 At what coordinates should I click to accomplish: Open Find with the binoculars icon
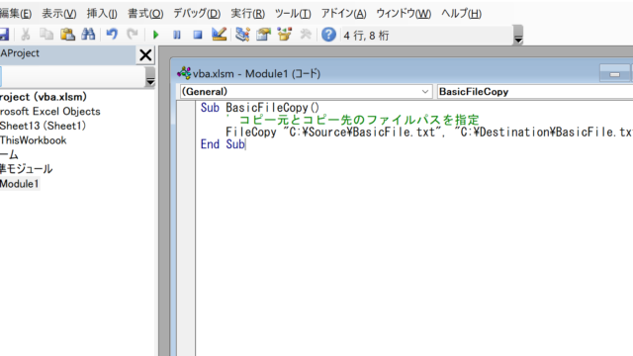coord(88,35)
